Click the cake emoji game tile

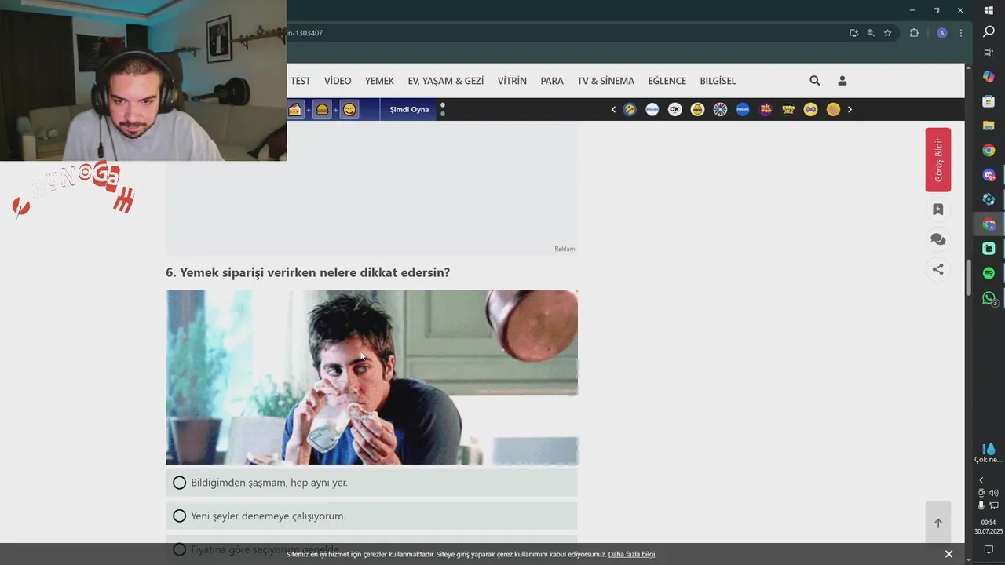[295, 110]
